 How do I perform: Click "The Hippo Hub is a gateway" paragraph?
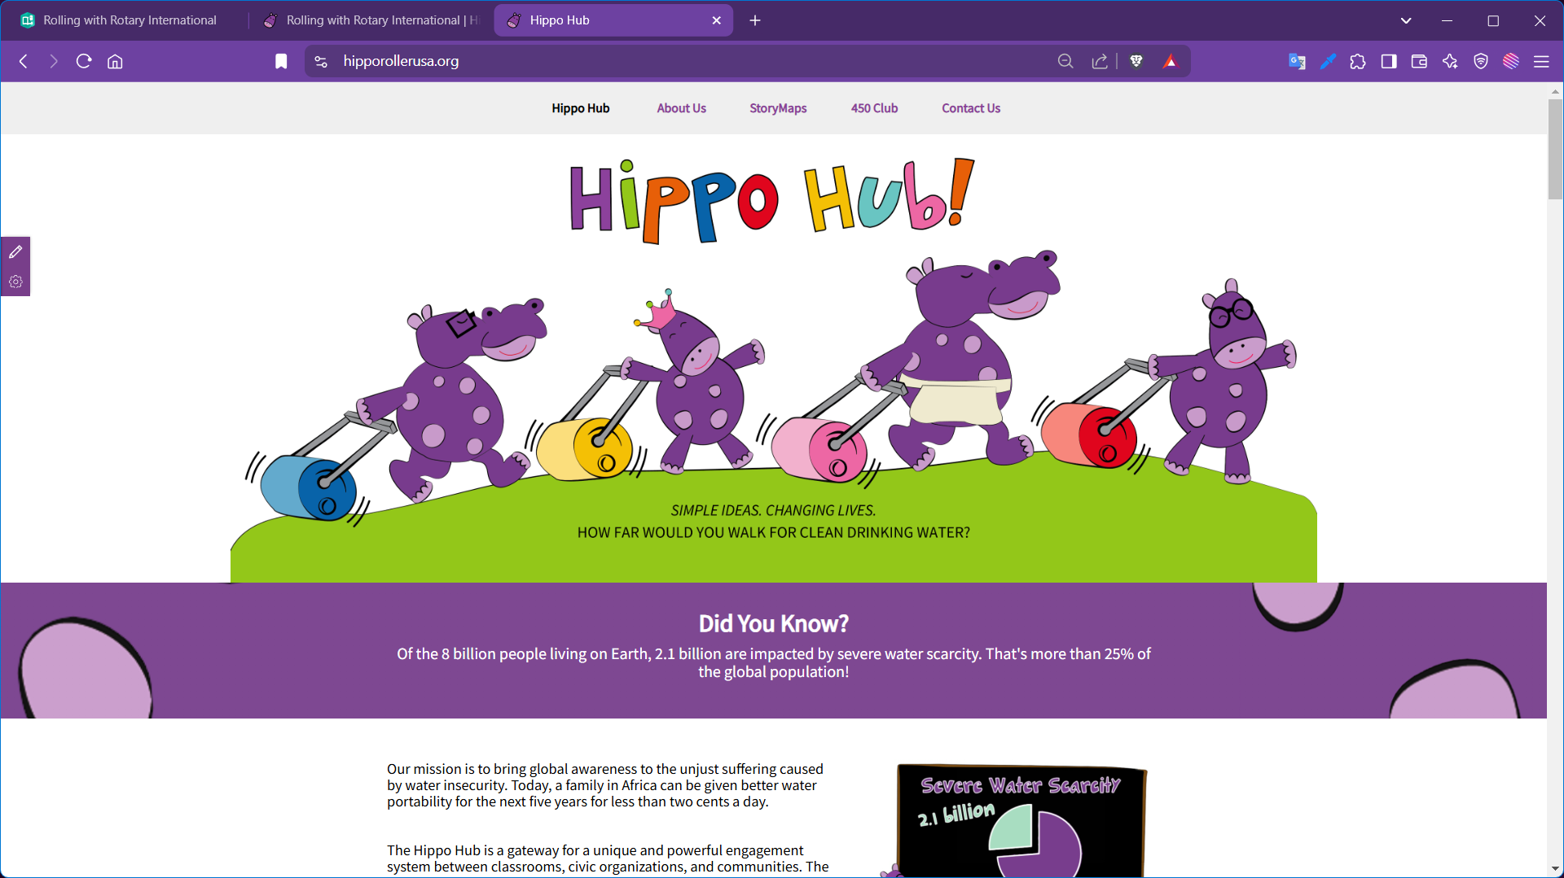click(x=608, y=859)
